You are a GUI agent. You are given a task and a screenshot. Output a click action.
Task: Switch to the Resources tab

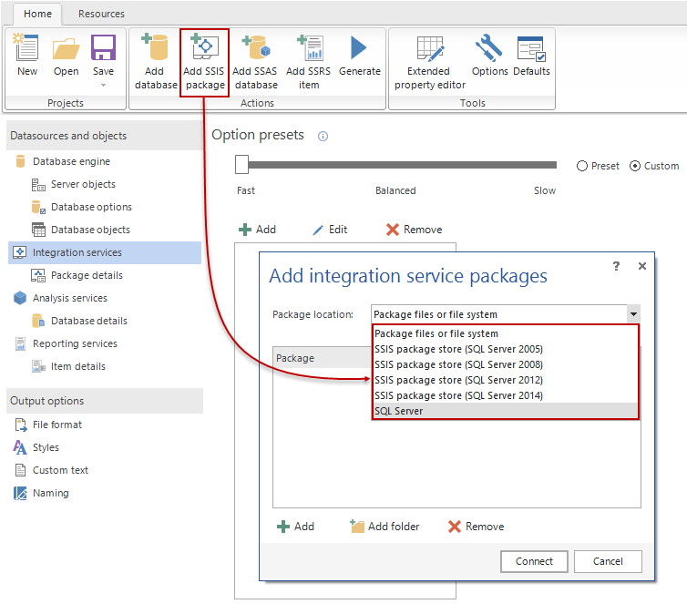(x=101, y=14)
